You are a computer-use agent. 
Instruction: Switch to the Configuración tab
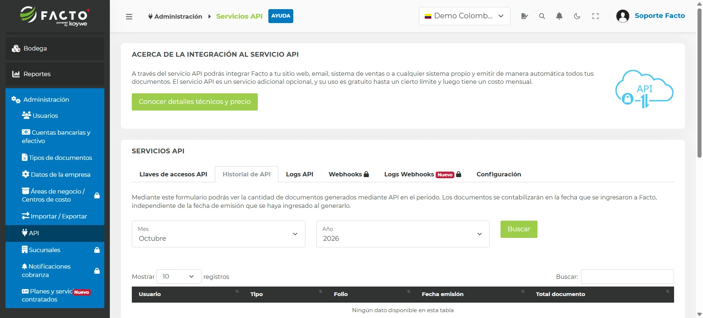(x=499, y=174)
